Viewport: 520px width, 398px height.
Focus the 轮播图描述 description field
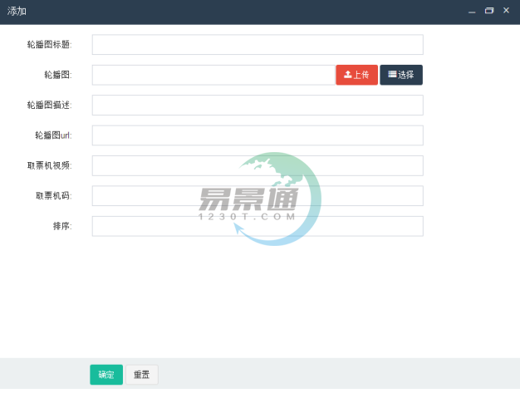click(x=258, y=106)
